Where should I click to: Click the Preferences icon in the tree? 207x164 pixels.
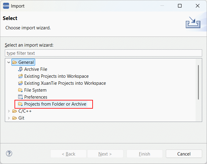21,97
